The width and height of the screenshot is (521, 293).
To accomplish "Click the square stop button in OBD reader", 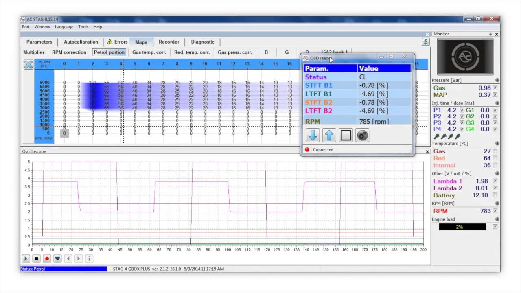I will click(346, 135).
